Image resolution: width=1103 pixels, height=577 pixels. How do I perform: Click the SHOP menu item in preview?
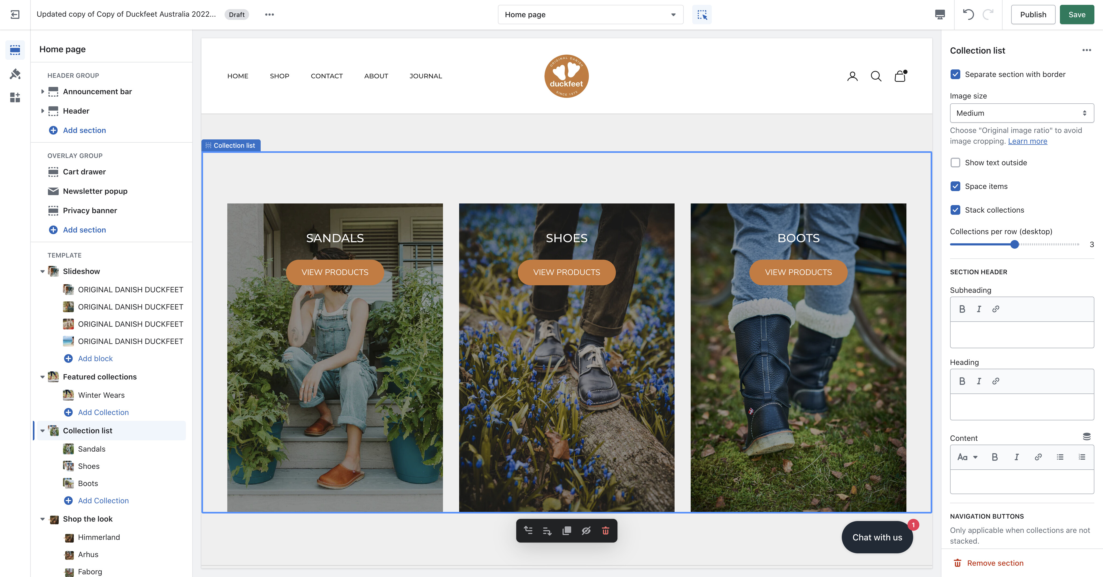point(279,76)
